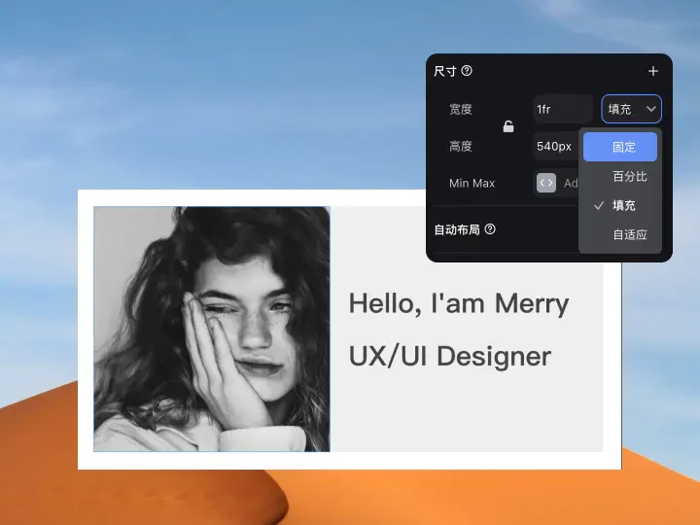
Task: Select the black and white portrait image
Action: (212, 329)
